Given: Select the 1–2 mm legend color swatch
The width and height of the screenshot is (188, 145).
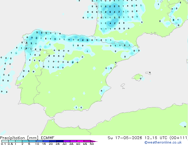Looking at the screenshot, I should pos(19,141).
